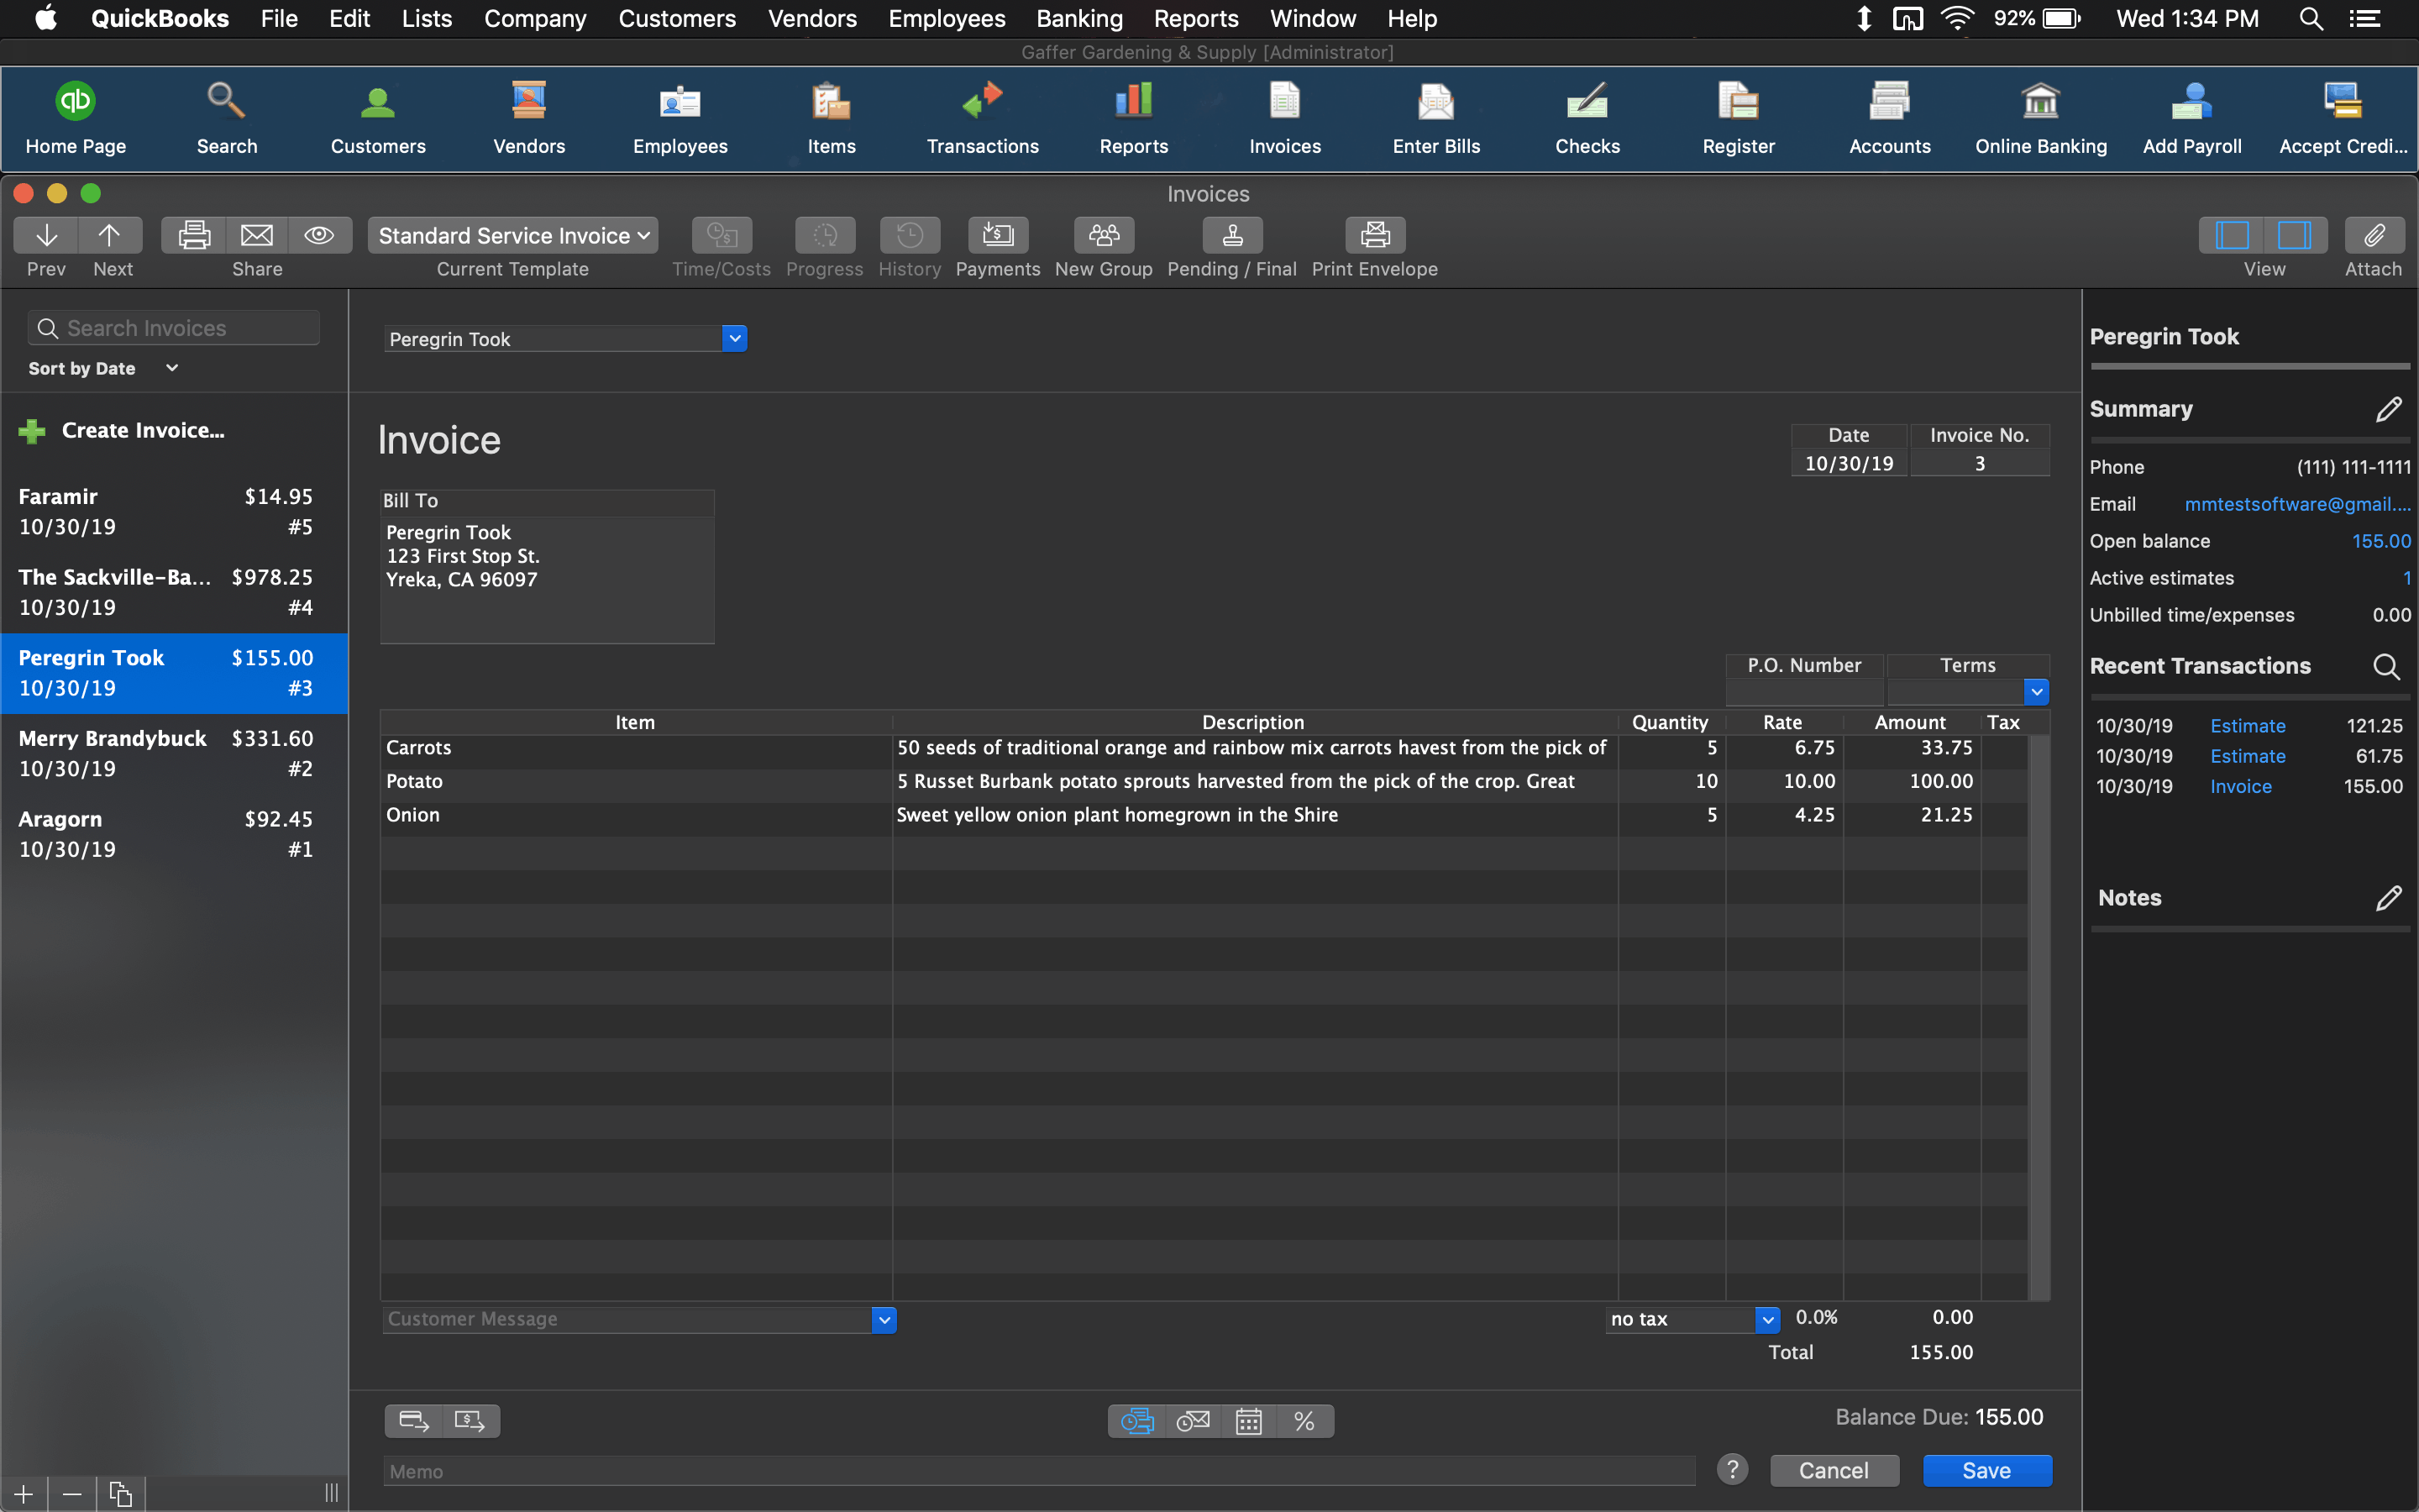2419x1512 pixels.
Task: Click the invoice table vertical scrollbar
Action: (2039, 1017)
